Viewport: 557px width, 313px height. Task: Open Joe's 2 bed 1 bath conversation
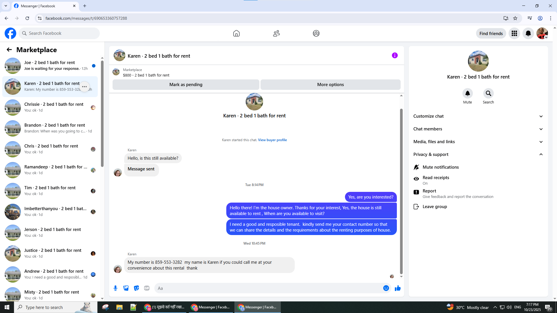(x=50, y=65)
